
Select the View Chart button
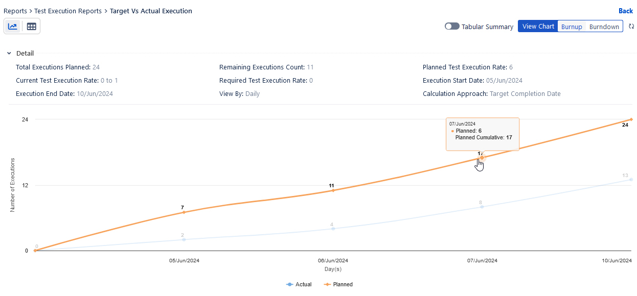point(538,27)
